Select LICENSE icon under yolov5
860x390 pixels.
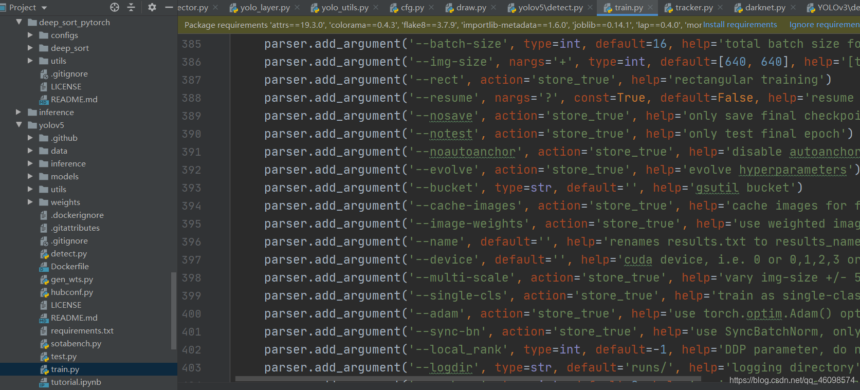[x=44, y=305]
